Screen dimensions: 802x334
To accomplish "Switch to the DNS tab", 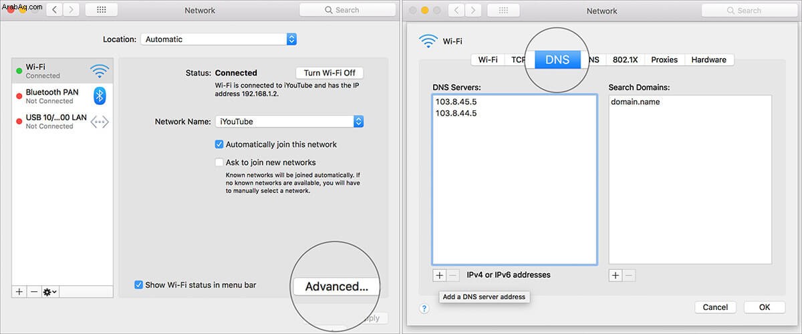I will (557, 59).
